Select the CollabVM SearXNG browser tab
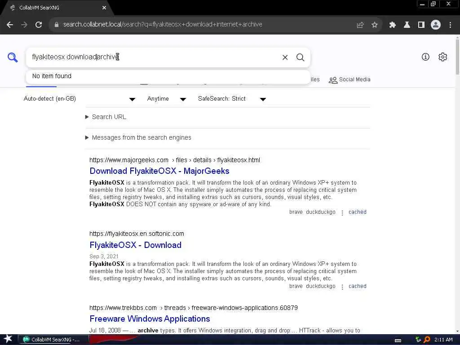The width and height of the screenshot is (460, 345). point(57,8)
